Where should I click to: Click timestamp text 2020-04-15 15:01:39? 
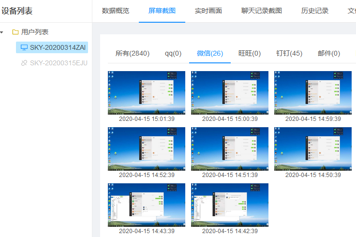(147, 118)
